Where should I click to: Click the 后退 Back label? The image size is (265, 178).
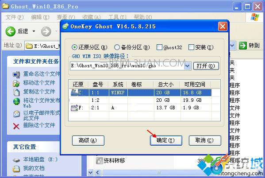click(23, 31)
